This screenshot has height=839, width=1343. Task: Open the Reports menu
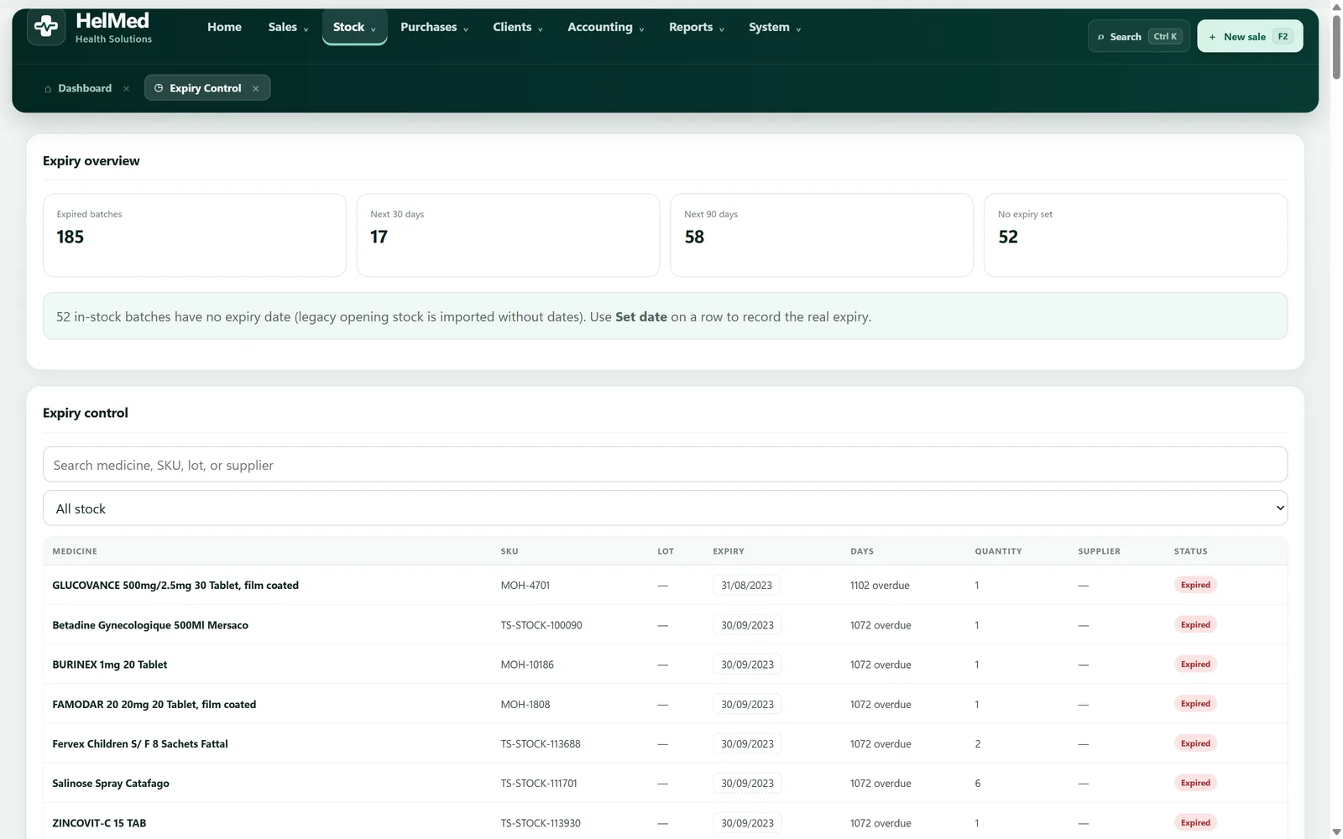point(696,27)
